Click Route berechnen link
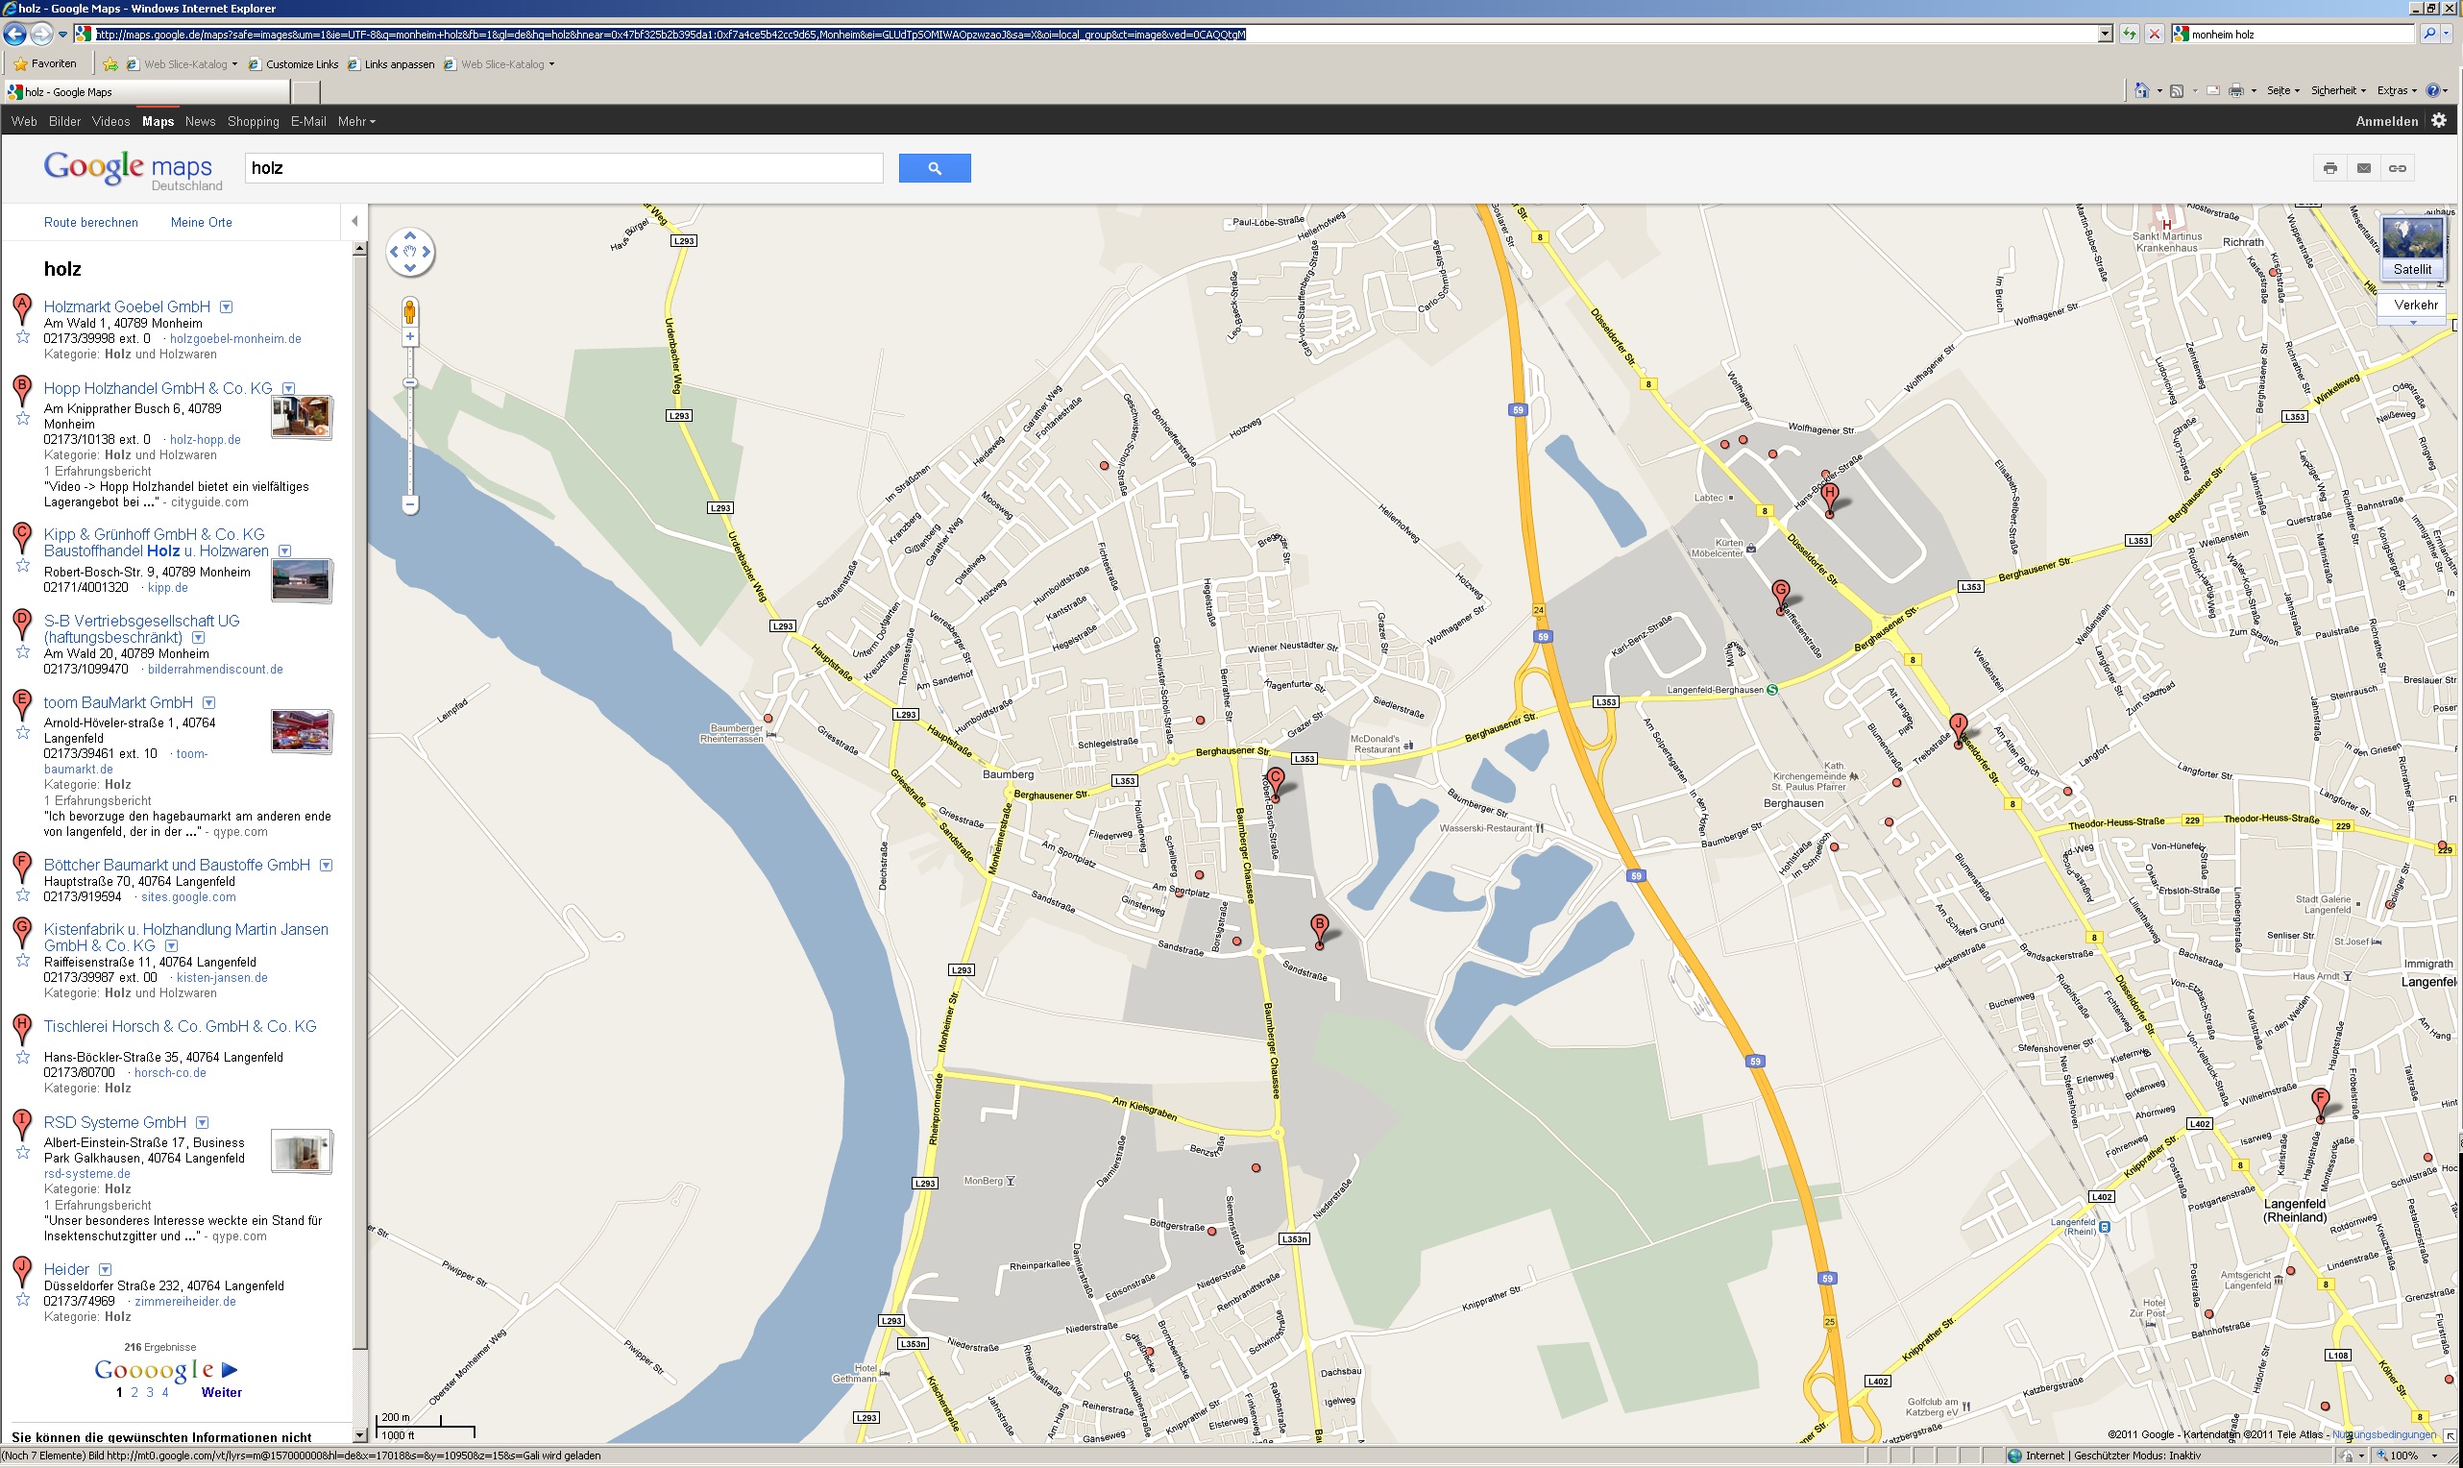The height and width of the screenshot is (1468, 2463). click(91, 223)
